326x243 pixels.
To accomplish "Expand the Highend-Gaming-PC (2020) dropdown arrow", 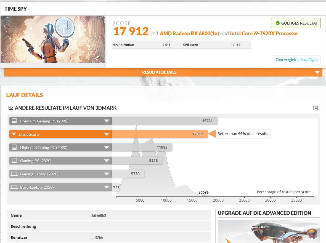I will pyautogui.click(x=107, y=148).
